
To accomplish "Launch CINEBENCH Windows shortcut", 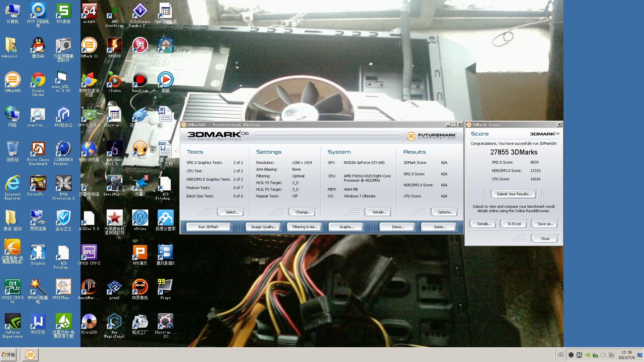I will [x=63, y=153].
